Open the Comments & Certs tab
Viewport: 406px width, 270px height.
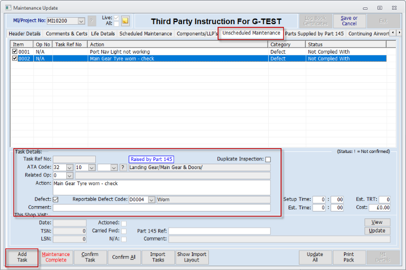(x=66, y=34)
